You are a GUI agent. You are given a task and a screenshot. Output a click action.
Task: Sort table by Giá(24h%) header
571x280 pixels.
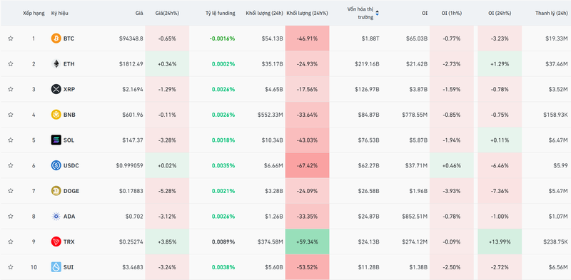167,13
